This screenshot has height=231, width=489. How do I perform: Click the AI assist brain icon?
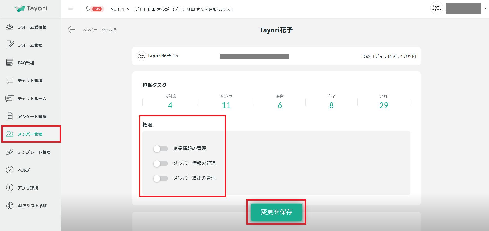[10, 205]
